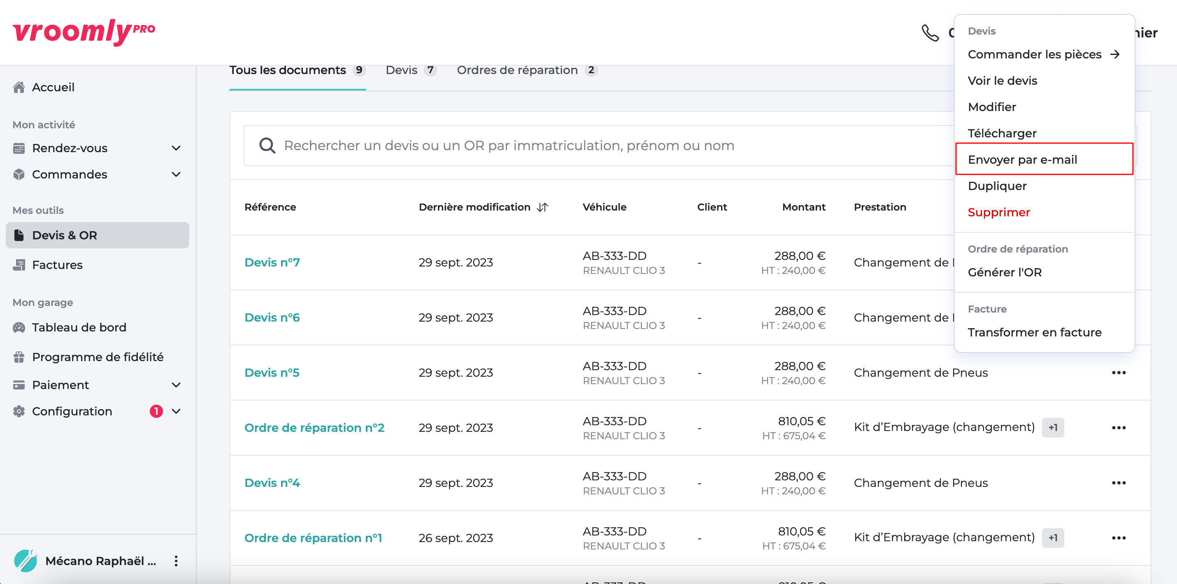Click the Mécano Raphaël avatar icon
Viewport: 1177px width, 584px height.
[x=26, y=561]
